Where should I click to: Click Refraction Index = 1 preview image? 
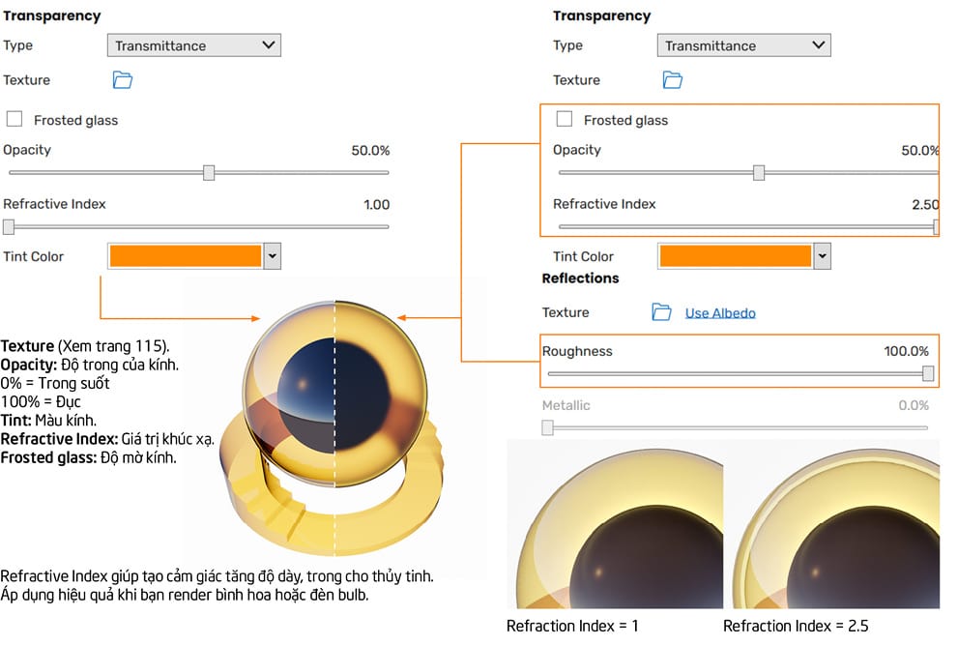(x=614, y=525)
